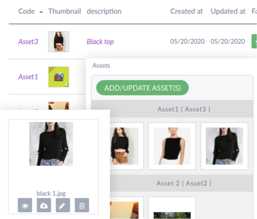Image resolution: width=257 pixels, height=219 pixels.
Task: Click the large black 1.jpg preview image
Action: 51,144
